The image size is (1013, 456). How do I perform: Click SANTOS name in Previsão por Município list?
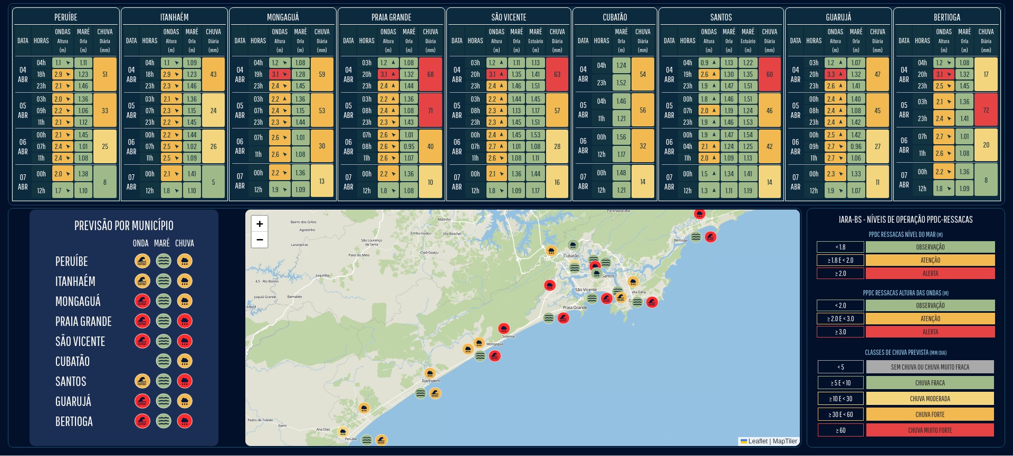[71, 381]
